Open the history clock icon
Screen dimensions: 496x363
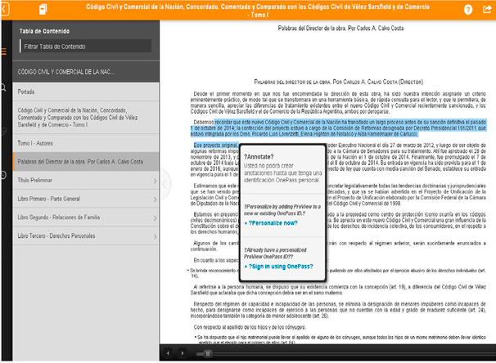[x=4, y=175]
